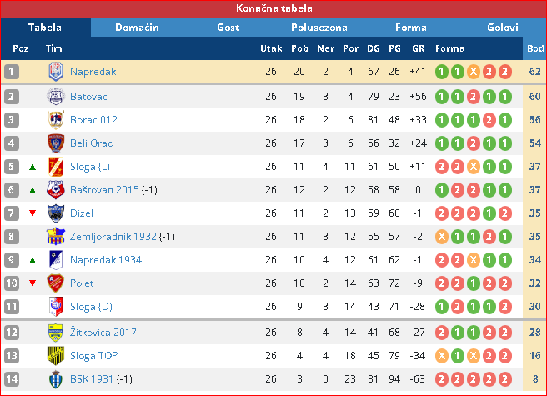Image resolution: width=547 pixels, height=396 pixels.
Task: Click the Sloga TOP yellow-black crest
Action: [x=56, y=355]
